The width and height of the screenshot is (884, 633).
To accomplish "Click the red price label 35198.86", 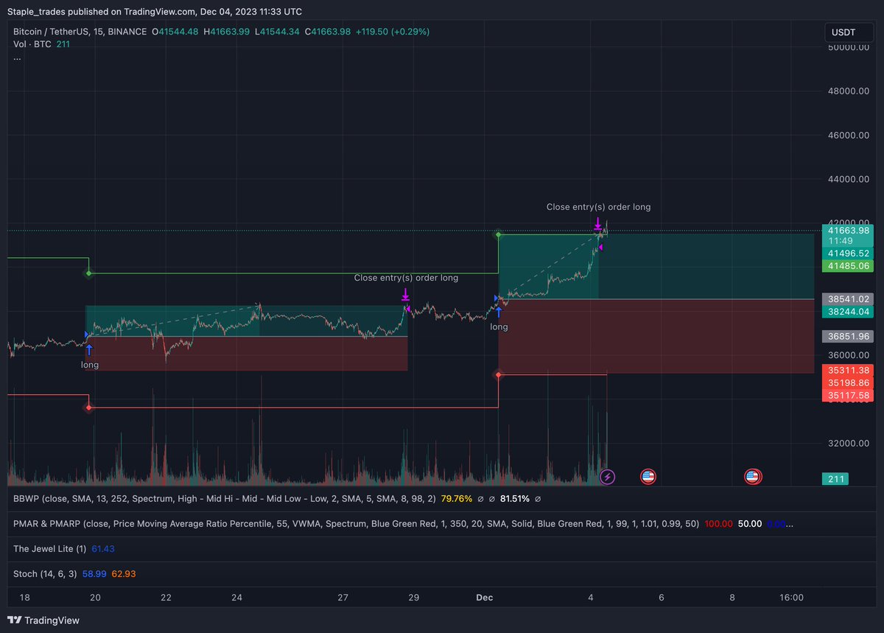I will point(849,382).
